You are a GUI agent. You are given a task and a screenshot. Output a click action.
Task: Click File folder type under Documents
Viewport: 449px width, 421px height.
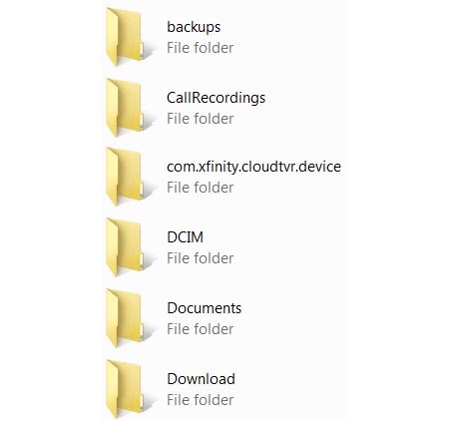coord(200,329)
